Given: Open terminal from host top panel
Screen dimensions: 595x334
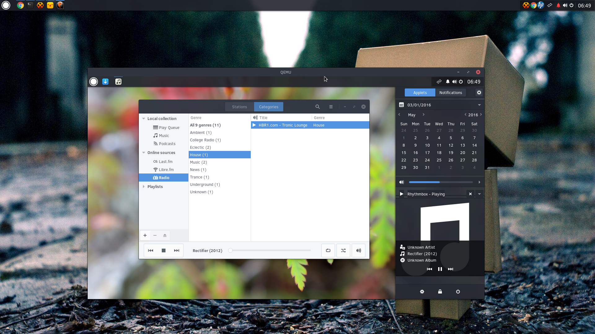Looking at the screenshot, I should pyautogui.click(x=30, y=5).
